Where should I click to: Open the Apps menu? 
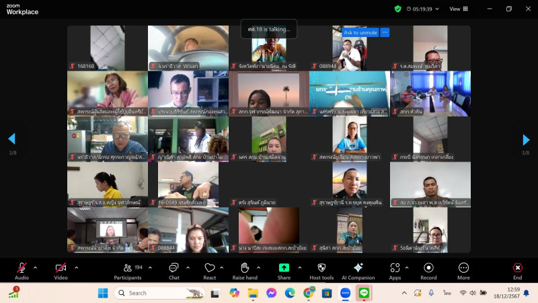[x=395, y=271]
